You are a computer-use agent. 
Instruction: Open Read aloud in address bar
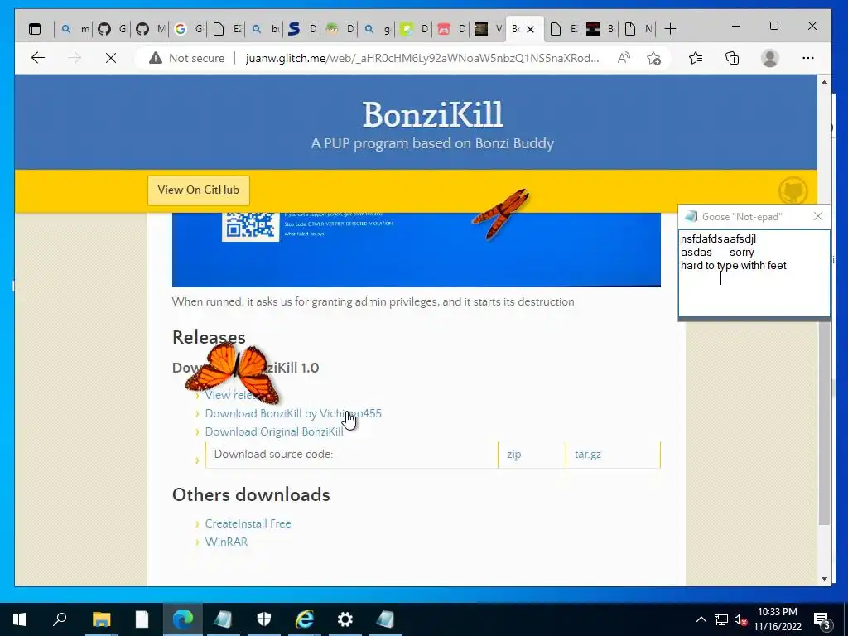tap(624, 58)
